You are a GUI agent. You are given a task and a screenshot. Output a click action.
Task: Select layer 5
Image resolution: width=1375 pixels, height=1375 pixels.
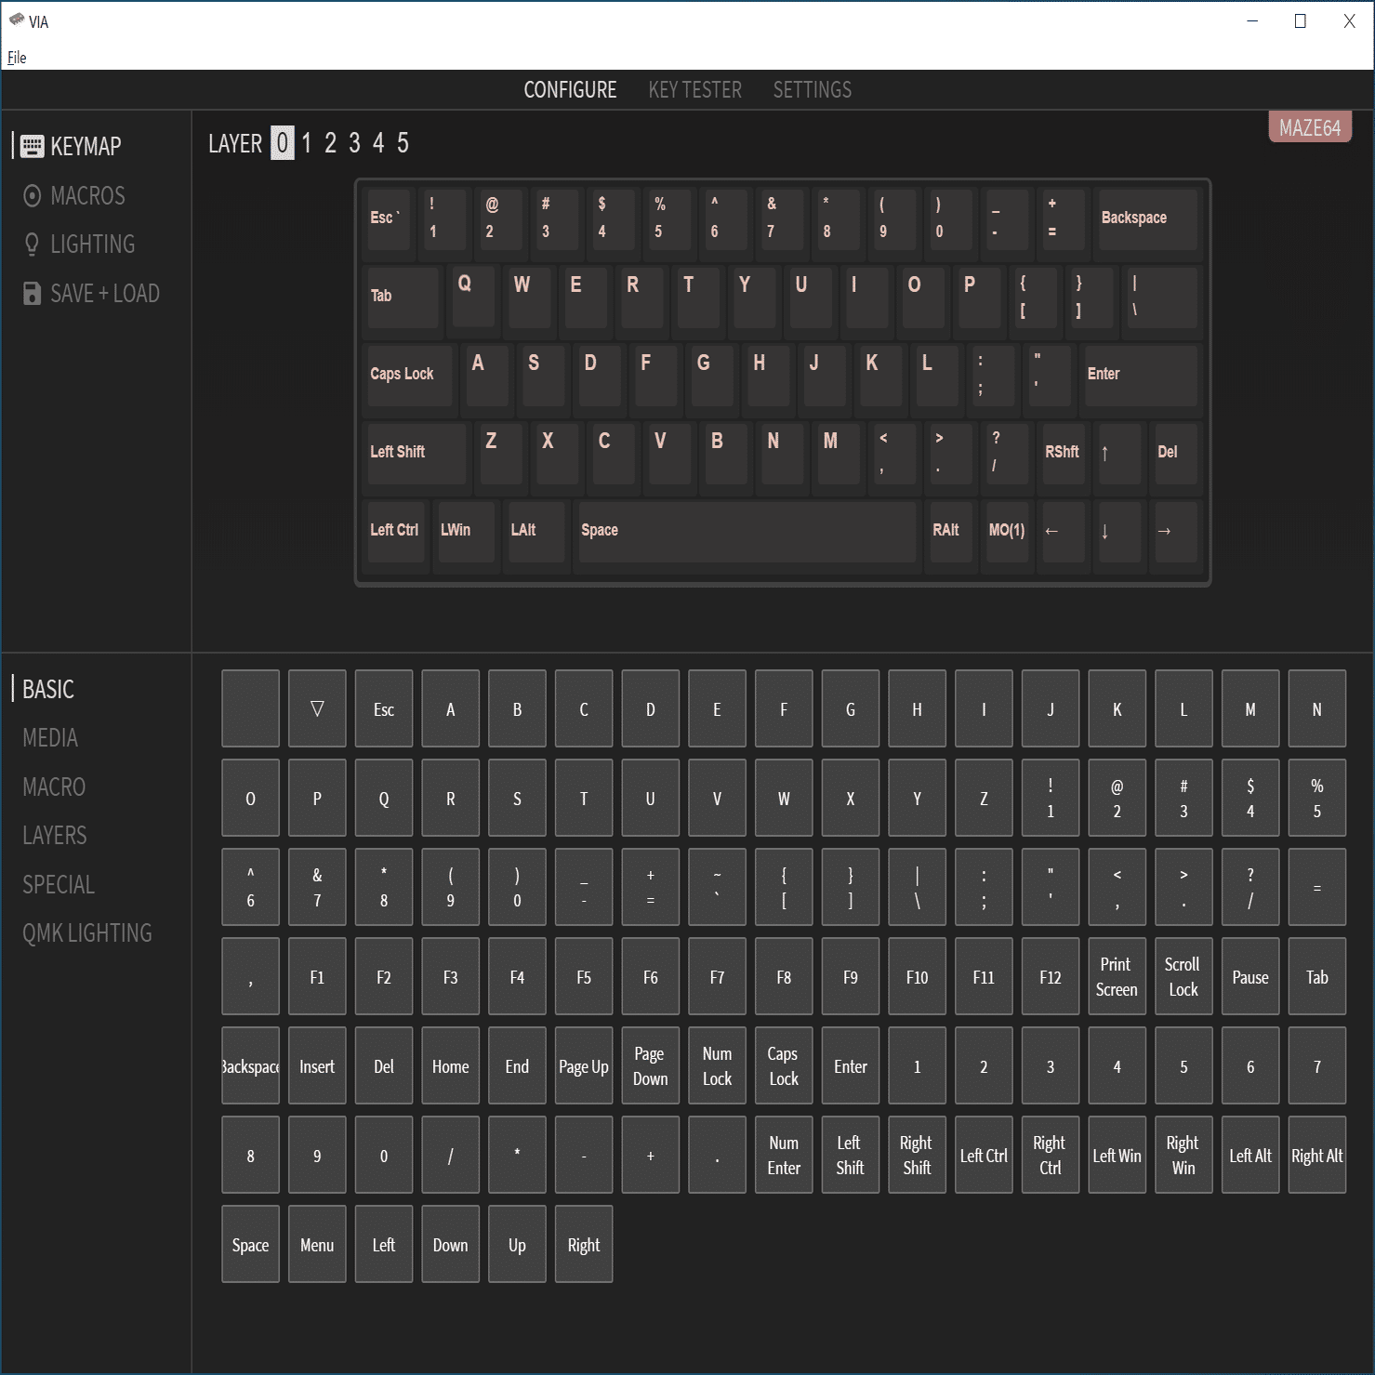403,143
